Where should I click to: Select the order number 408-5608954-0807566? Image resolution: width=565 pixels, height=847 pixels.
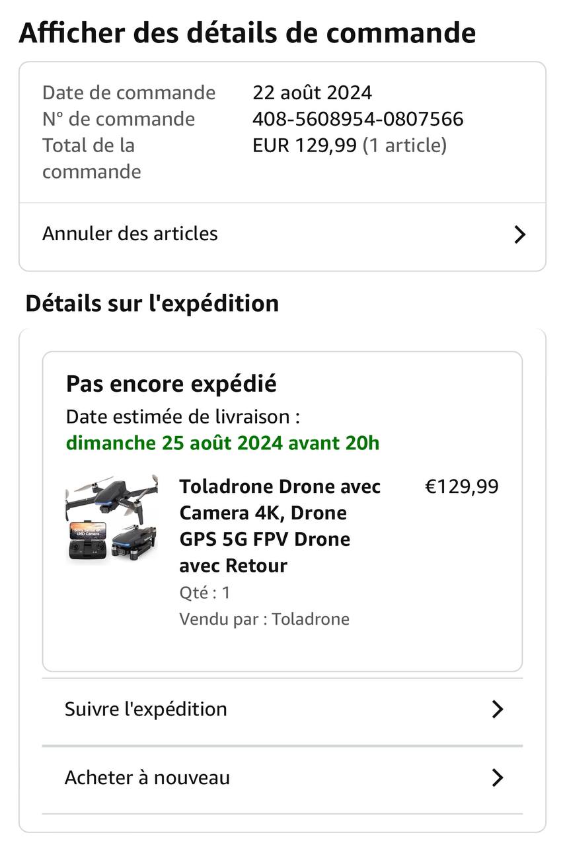pos(358,119)
